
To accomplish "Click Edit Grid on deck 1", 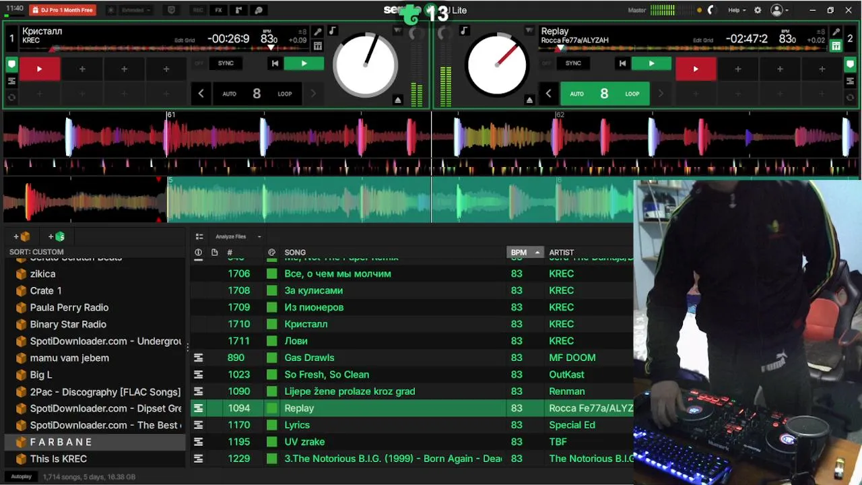I will tap(185, 40).
